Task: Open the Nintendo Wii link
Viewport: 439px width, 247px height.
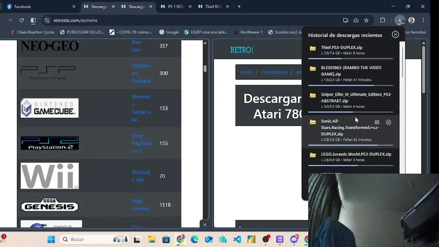Action: tap(141, 176)
